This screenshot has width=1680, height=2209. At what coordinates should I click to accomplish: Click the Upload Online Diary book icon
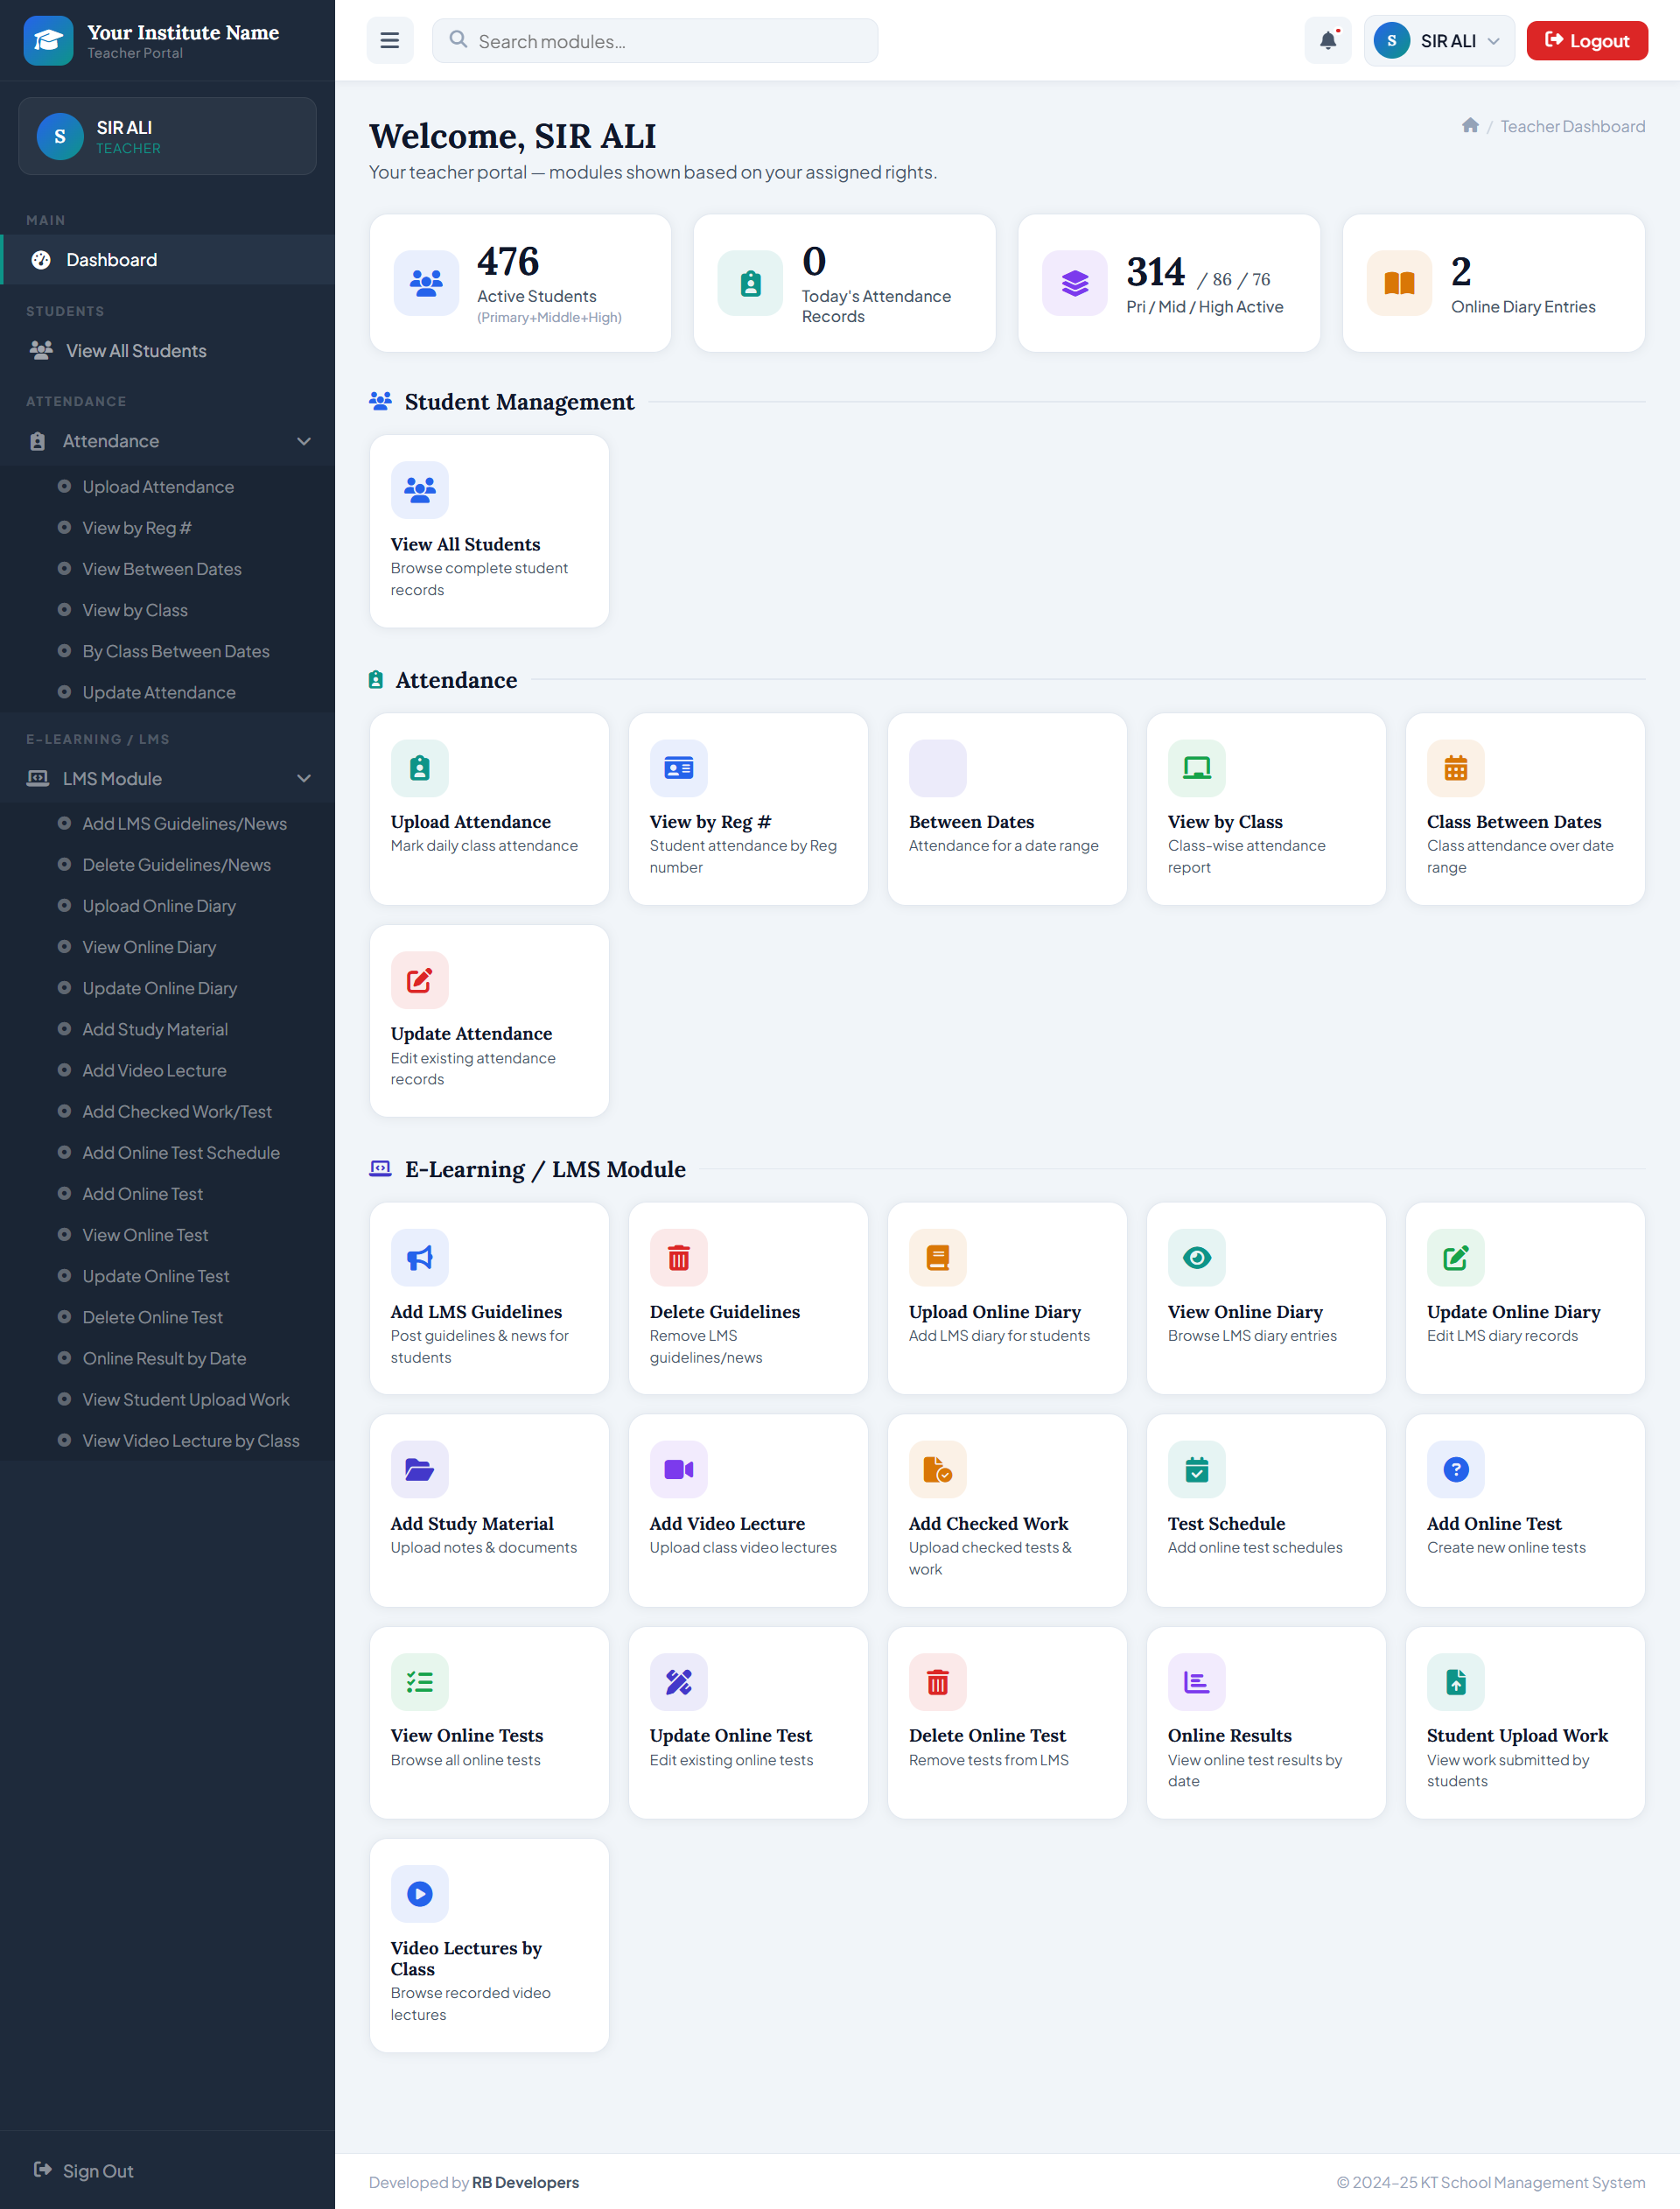(938, 1258)
